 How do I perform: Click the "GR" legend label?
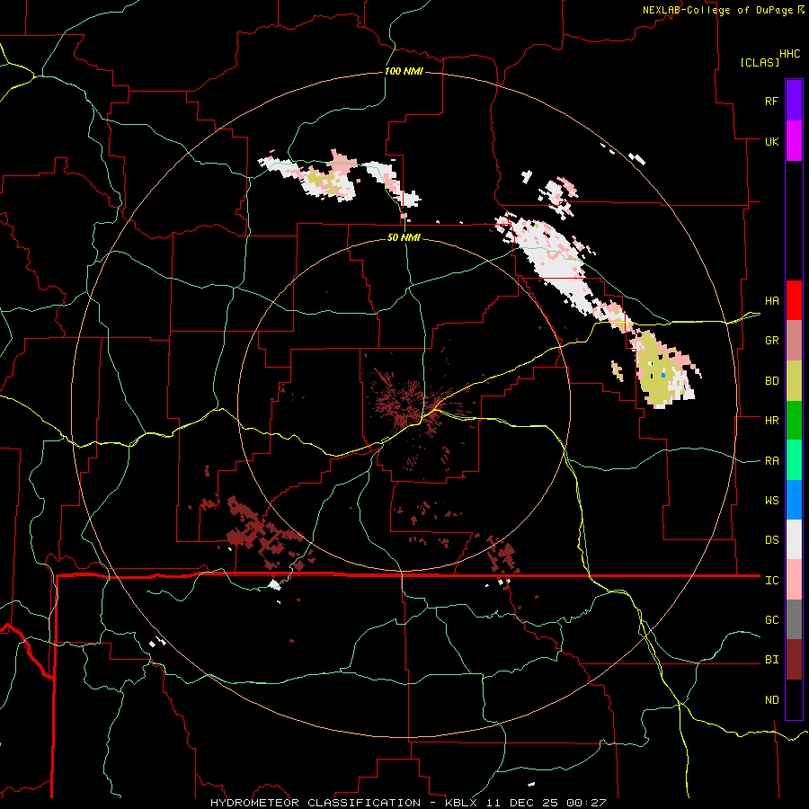coord(771,341)
